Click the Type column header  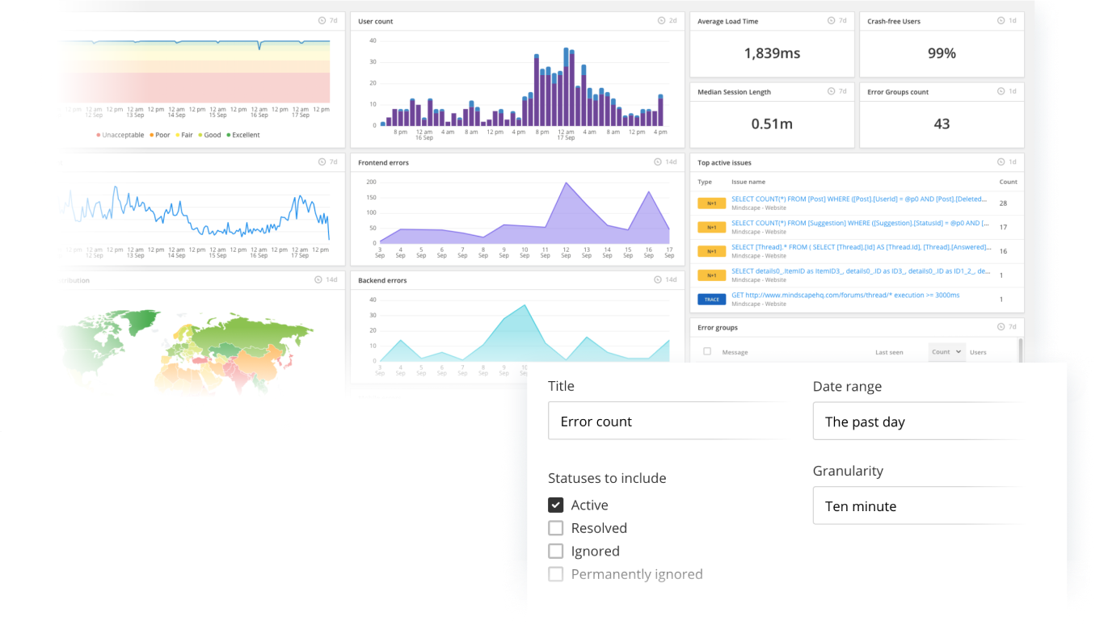pyautogui.click(x=705, y=182)
